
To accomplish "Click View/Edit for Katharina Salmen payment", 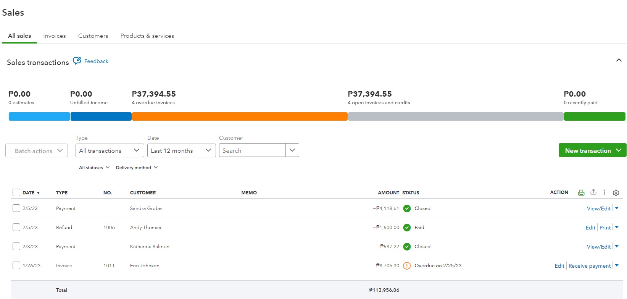I will 599,247.
